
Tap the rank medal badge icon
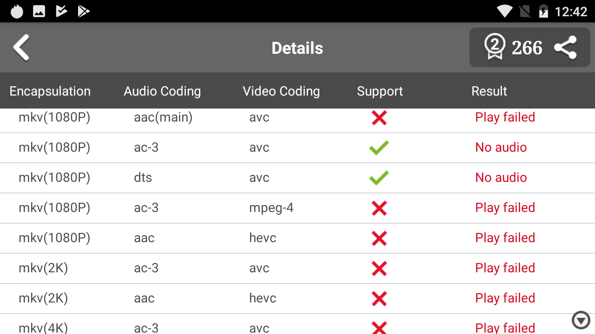click(x=495, y=47)
